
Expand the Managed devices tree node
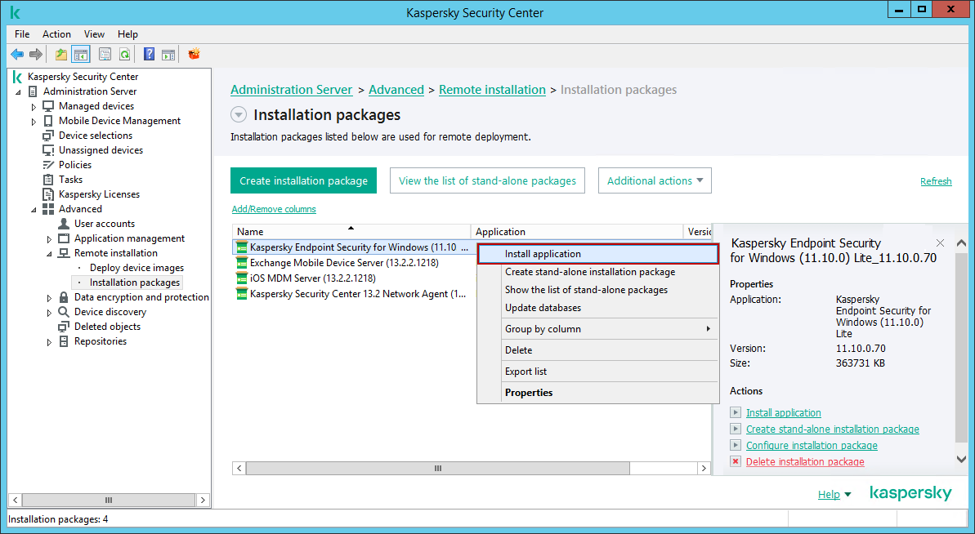click(34, 107)
